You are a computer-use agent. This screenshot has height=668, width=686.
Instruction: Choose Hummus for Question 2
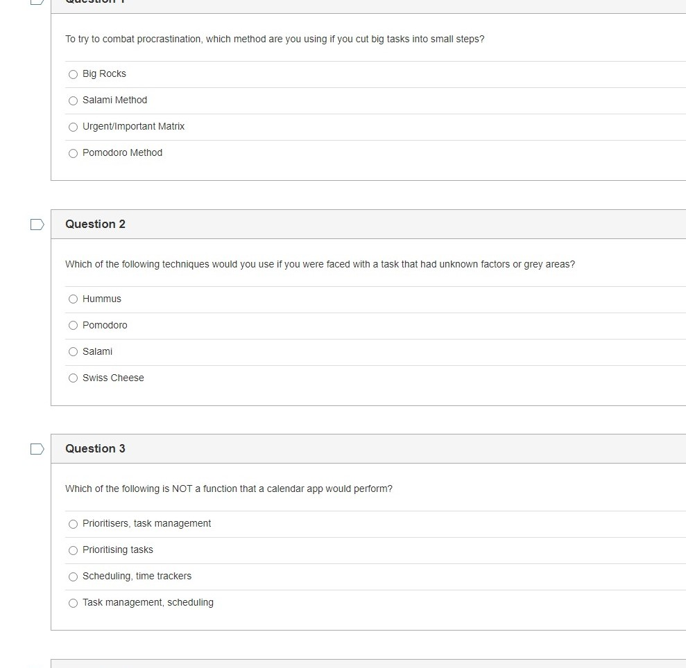coord(73,299)
